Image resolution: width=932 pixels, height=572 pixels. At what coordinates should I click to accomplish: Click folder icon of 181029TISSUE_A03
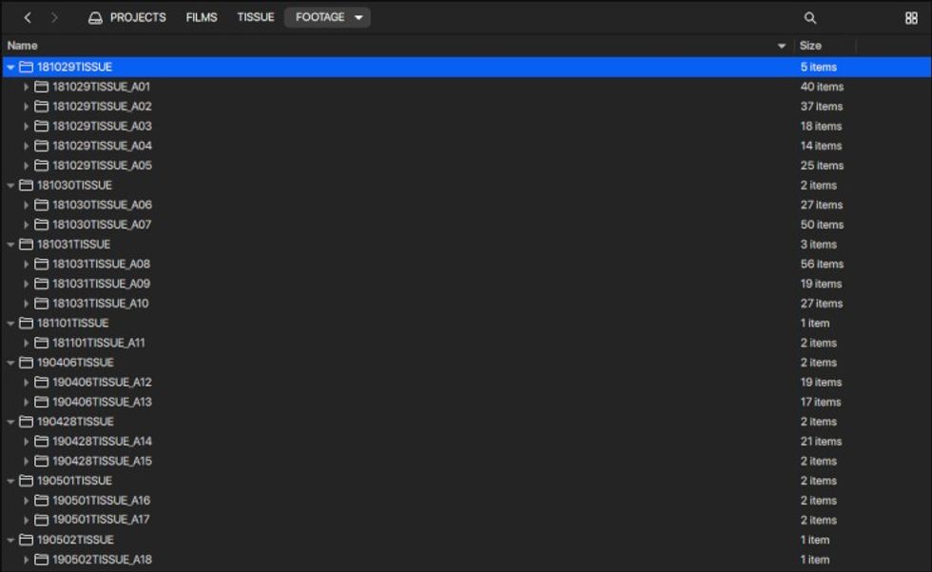(x=41, y=126)
